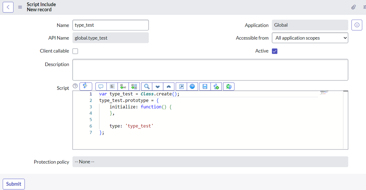
Task: Find next occurrence (down arrow icon)
Action: pyautogui.click(x=158, y=87)
